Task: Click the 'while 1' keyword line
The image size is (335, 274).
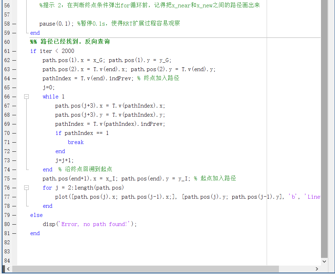Action: tap(53, 97)
